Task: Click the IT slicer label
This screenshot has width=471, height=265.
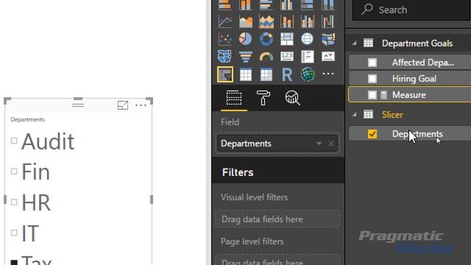Action: [x=30, y=233]
